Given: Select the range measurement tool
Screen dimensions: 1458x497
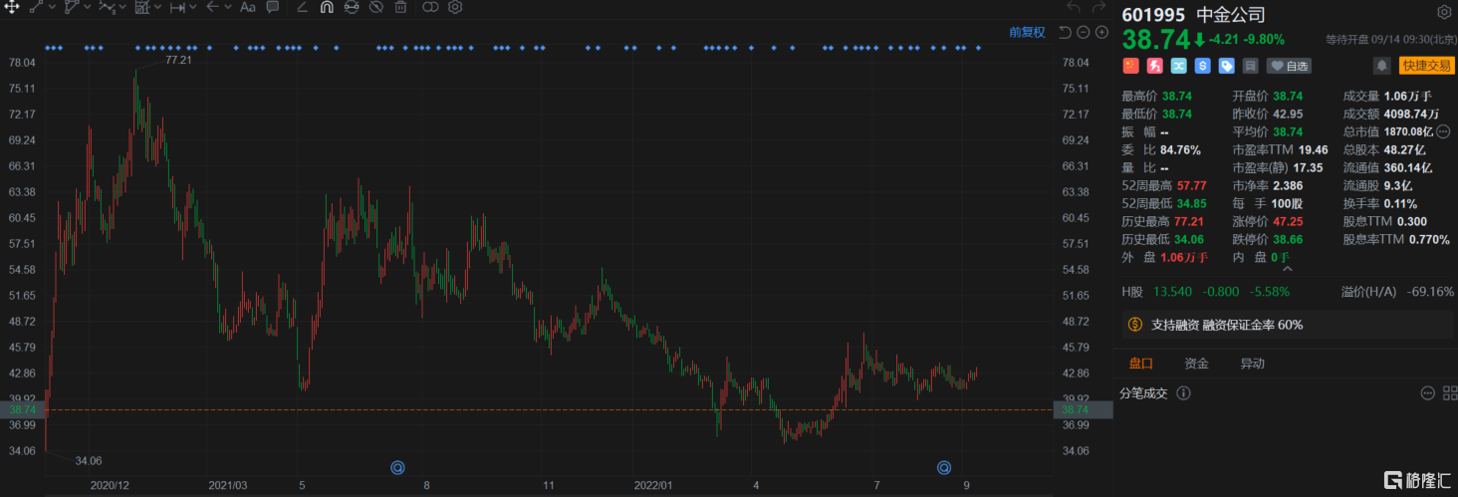Looking at the screenshot, I should [177, 7].
